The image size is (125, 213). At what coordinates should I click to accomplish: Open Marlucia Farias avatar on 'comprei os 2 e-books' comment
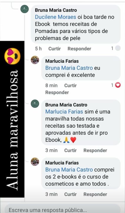pyautogui.click(x=35, y=161)
